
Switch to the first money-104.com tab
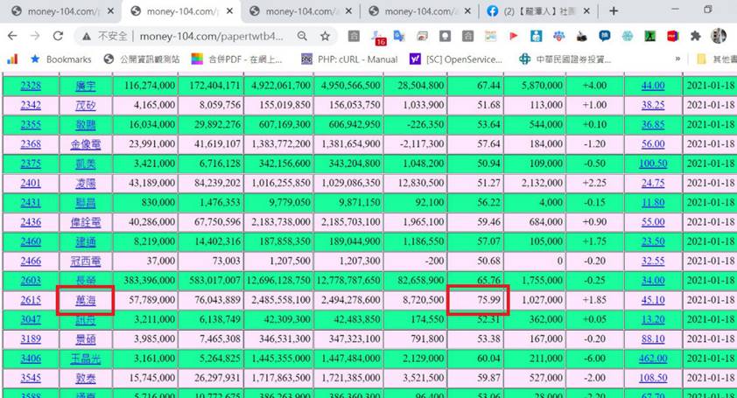point(57,11)
